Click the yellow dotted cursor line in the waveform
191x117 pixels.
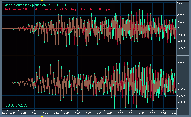pyautogui.click(x=42, y=56)
